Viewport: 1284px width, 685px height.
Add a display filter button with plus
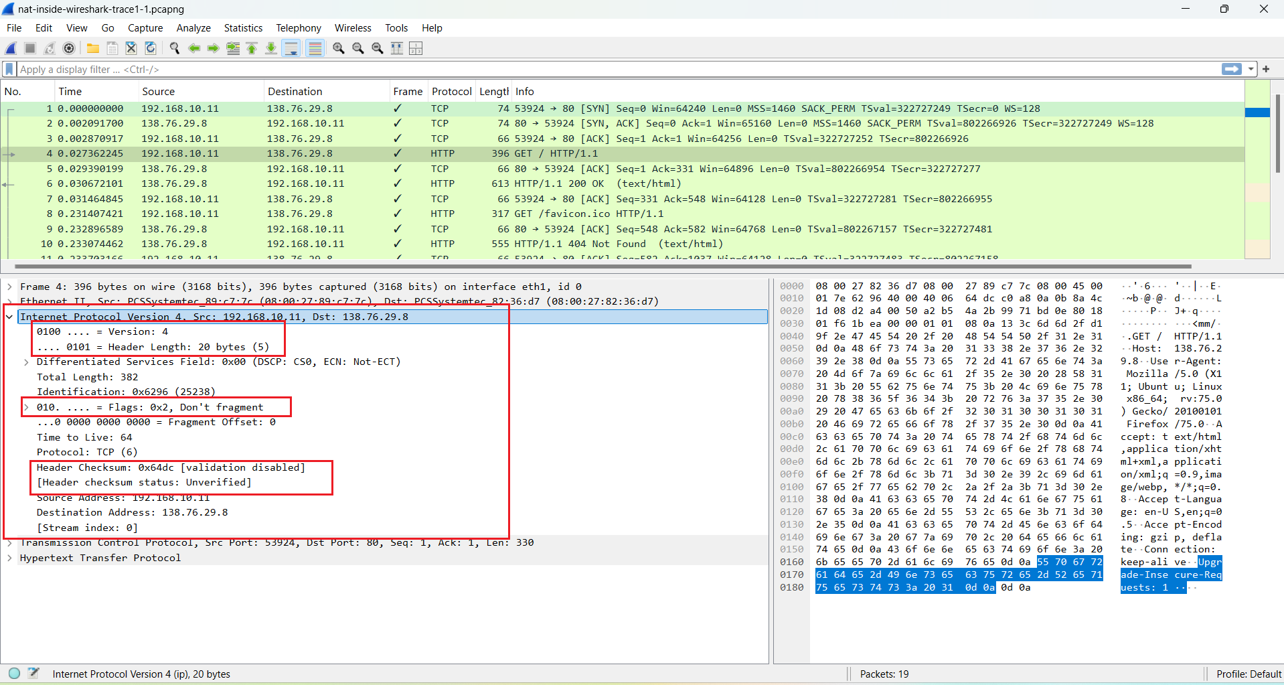(x=1266, y=69)
